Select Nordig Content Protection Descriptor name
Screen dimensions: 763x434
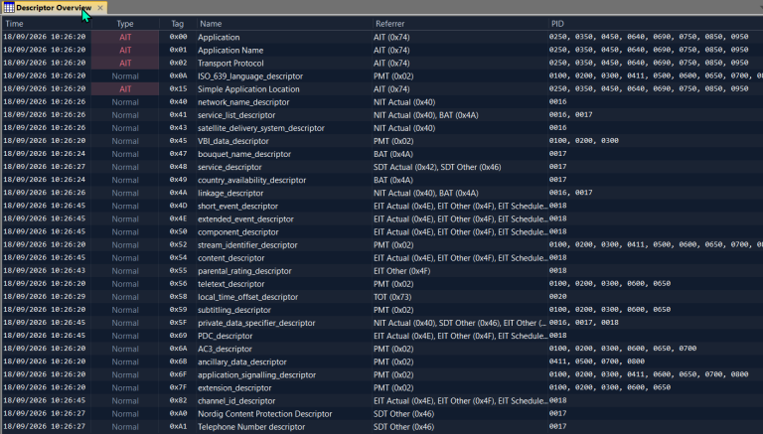point(264,413)
